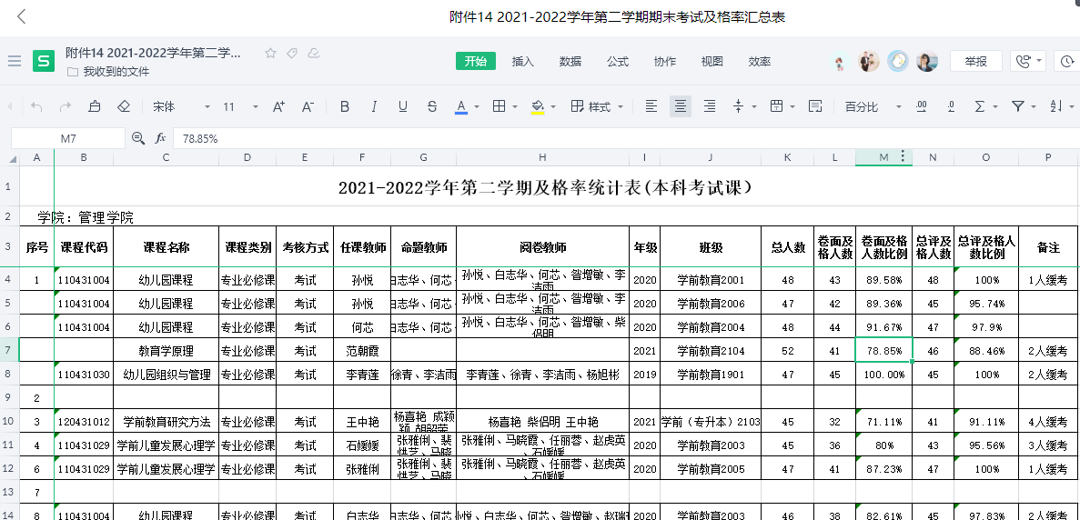
Task: Click the filter funnel icon
Action: tap(1017, 106)
